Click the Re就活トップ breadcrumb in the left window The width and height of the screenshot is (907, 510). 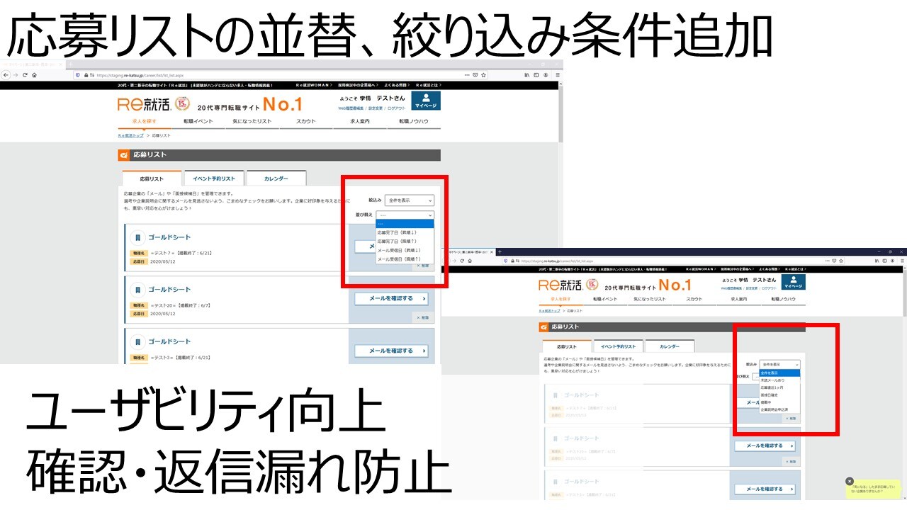(130, 135)
